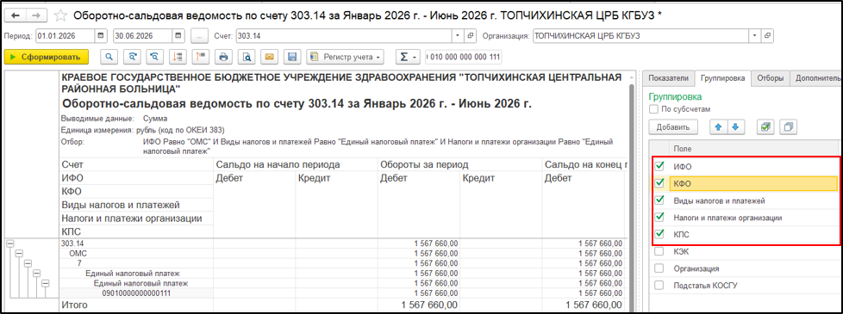843x314 pixels.
Task: Switch to the Показатели tab
Action: coord(668,78)
